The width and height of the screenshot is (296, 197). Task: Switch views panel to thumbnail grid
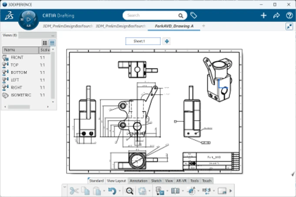click(45, 43)
